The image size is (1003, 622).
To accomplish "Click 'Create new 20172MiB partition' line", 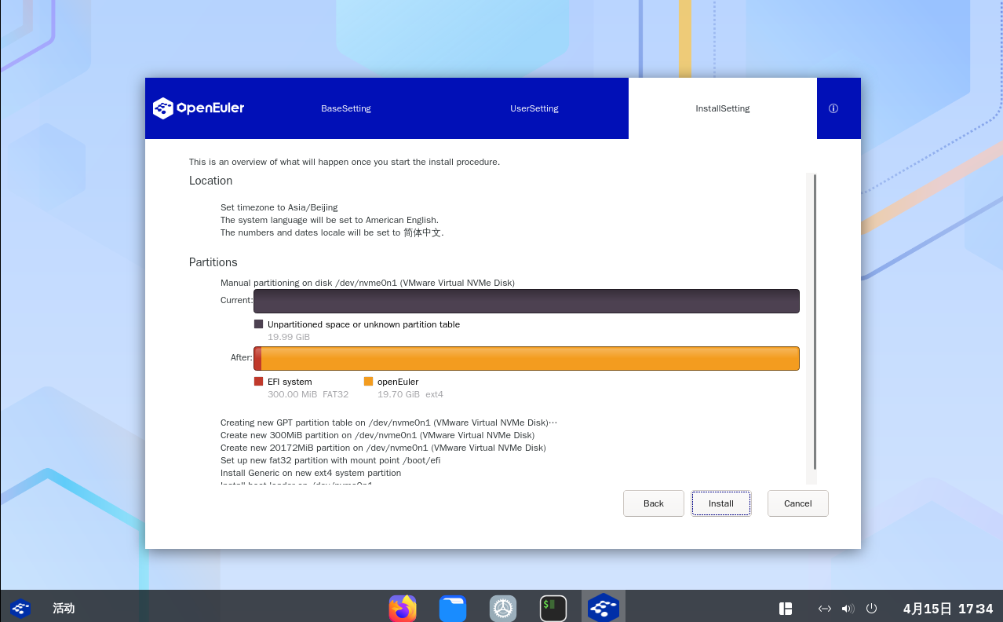I will click(x=383, y=448).
